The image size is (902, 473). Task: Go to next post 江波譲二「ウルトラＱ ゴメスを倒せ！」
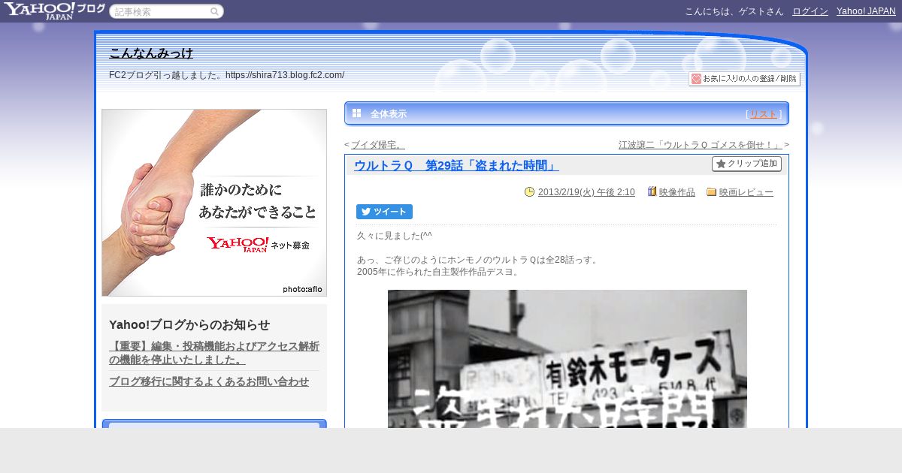701,145
